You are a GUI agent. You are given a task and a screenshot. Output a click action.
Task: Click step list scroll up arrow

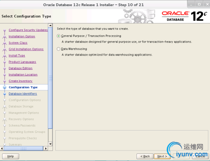50,26
